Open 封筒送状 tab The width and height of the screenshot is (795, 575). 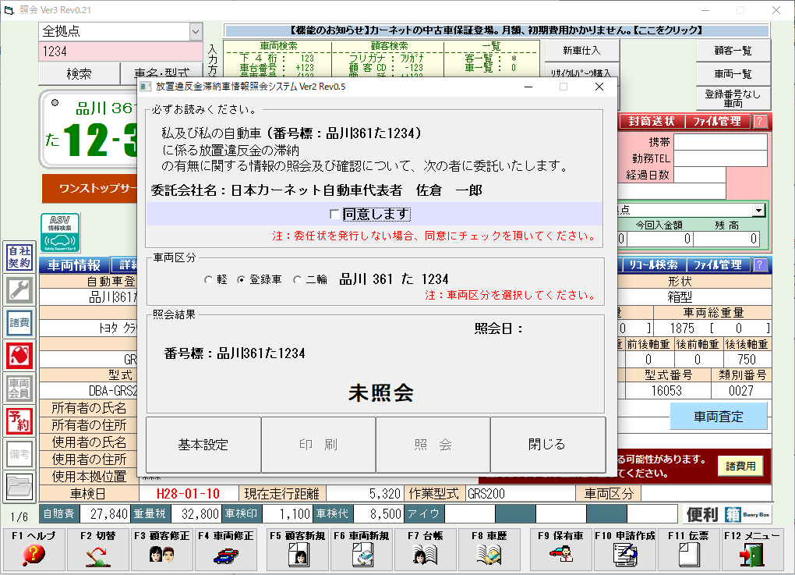point(652,121)
